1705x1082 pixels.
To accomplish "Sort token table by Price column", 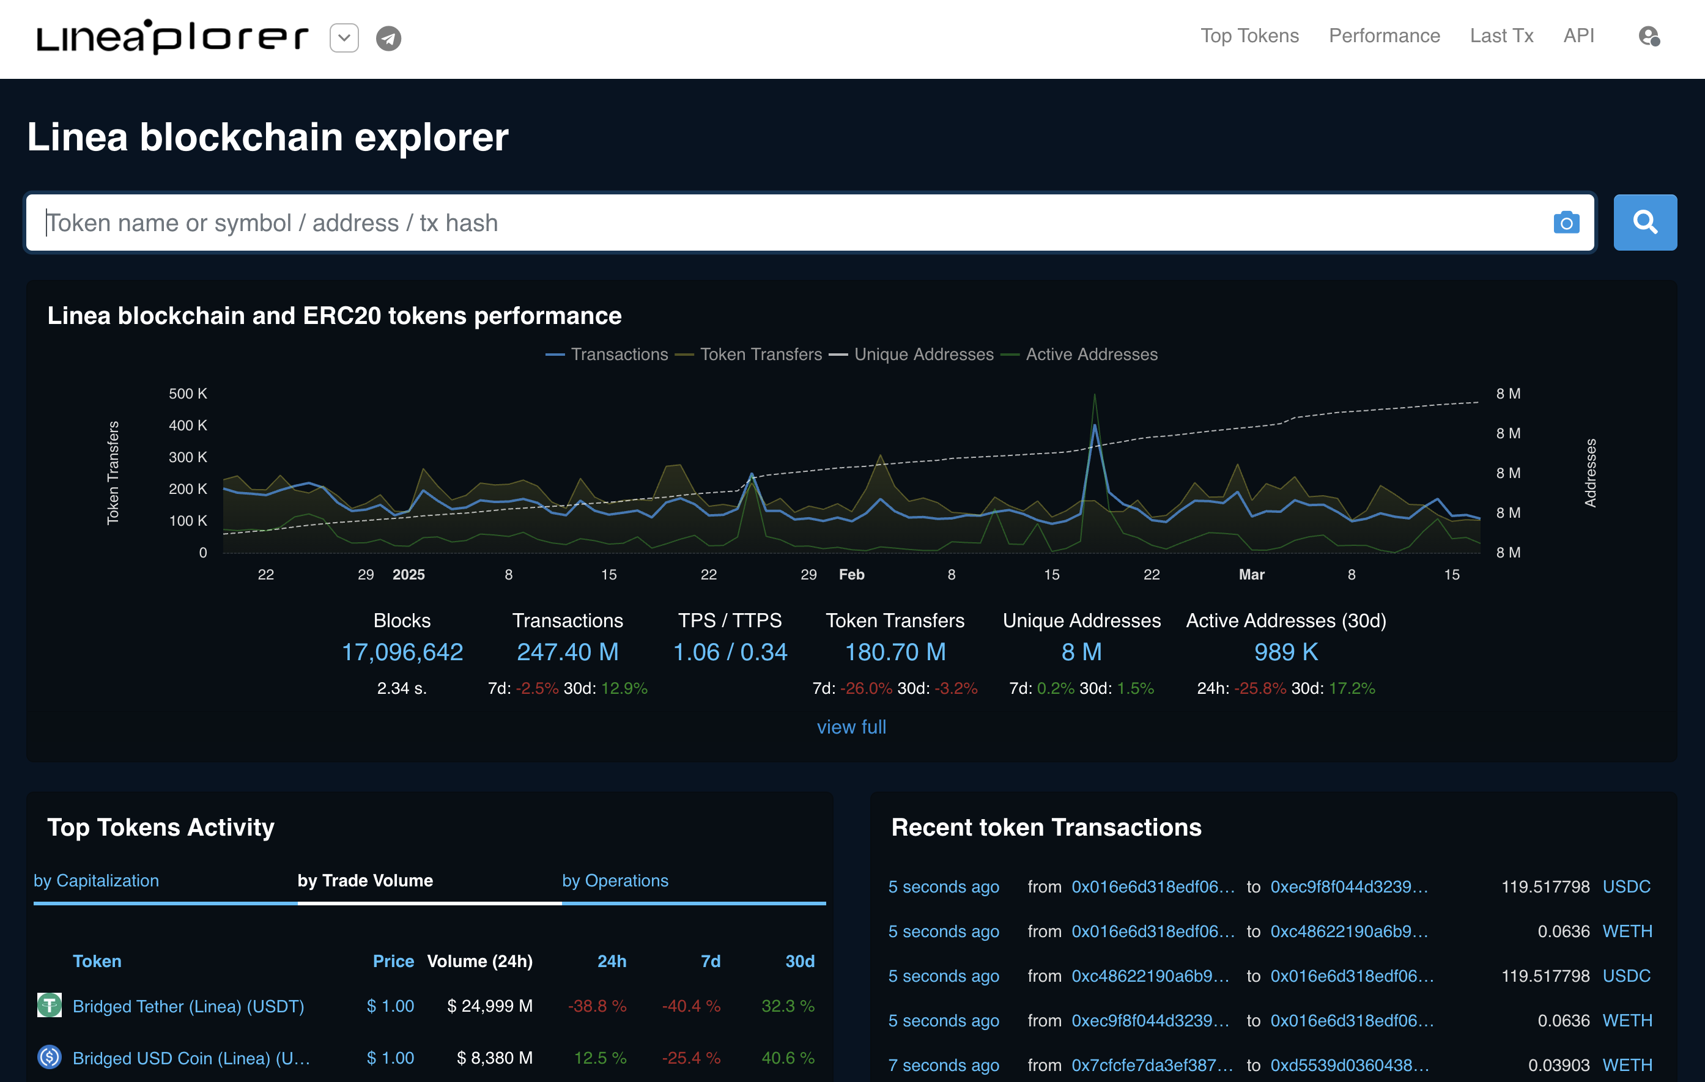I will pyautogui.click(x=393, y=961).
